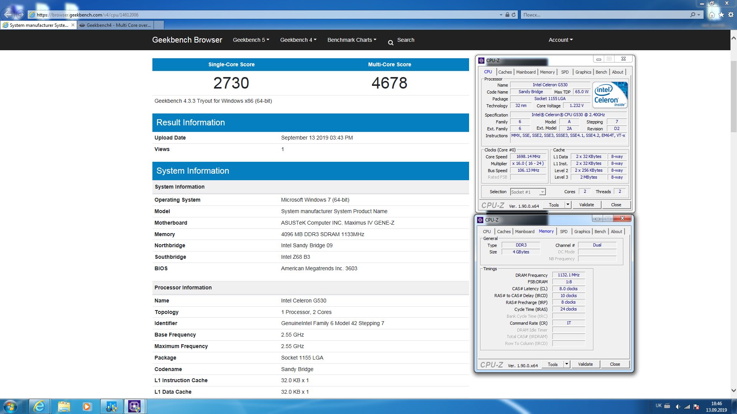
Task: Click the new tab button
Action: 159,25
